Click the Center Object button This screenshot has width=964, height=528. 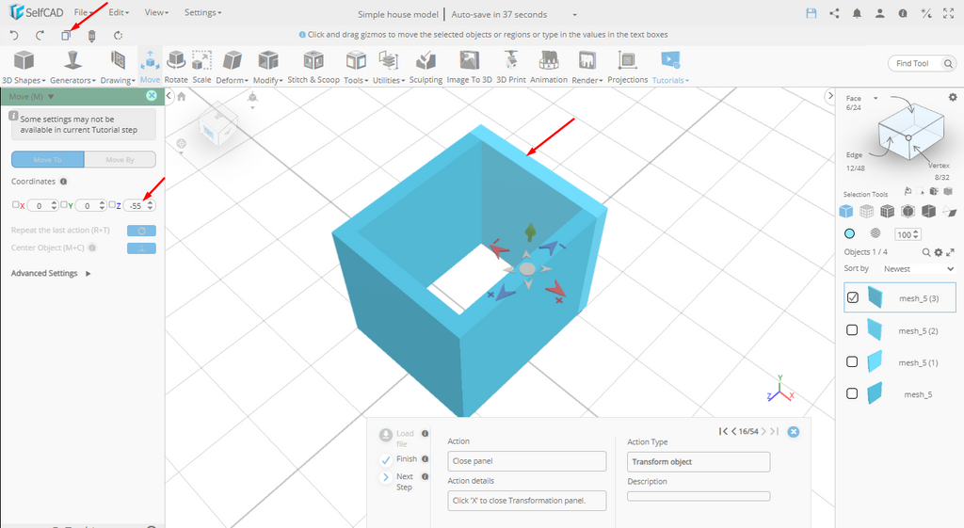click(x=141, y=248)
